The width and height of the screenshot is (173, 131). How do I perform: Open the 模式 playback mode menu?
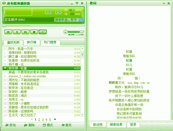[48, 125]
